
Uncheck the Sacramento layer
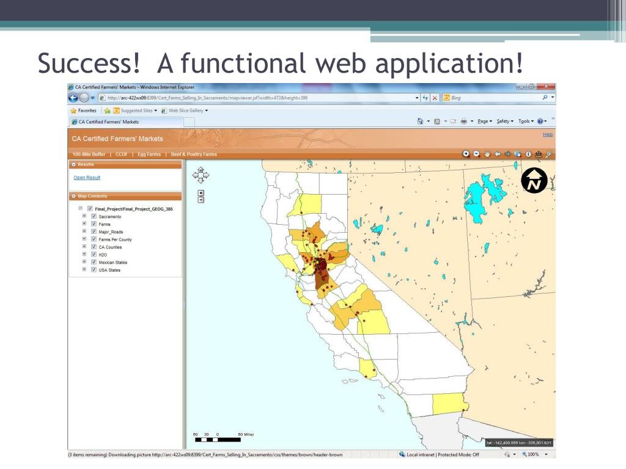[x=94, y=216]
